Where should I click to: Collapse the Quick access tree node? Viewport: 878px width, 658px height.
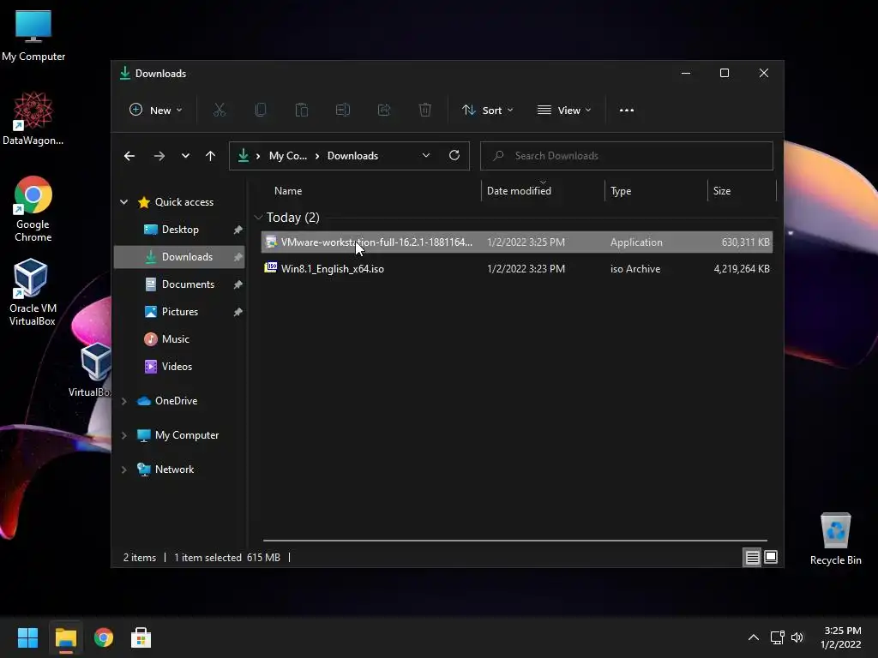pyautogui.click(x=123, y=202)
